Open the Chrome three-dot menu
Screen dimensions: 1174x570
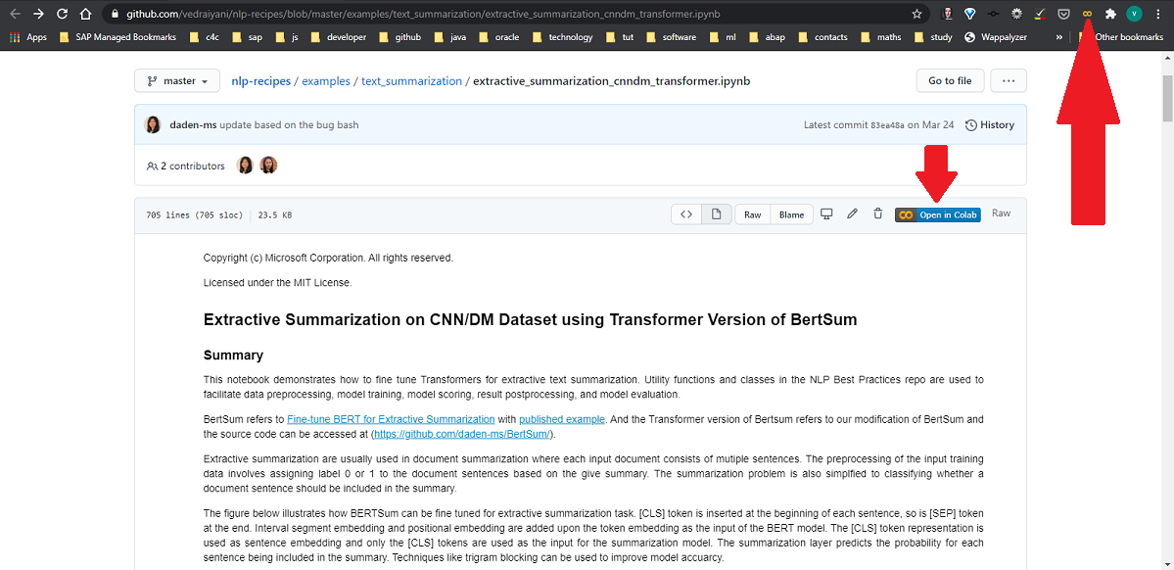[x=1157, y=14]
